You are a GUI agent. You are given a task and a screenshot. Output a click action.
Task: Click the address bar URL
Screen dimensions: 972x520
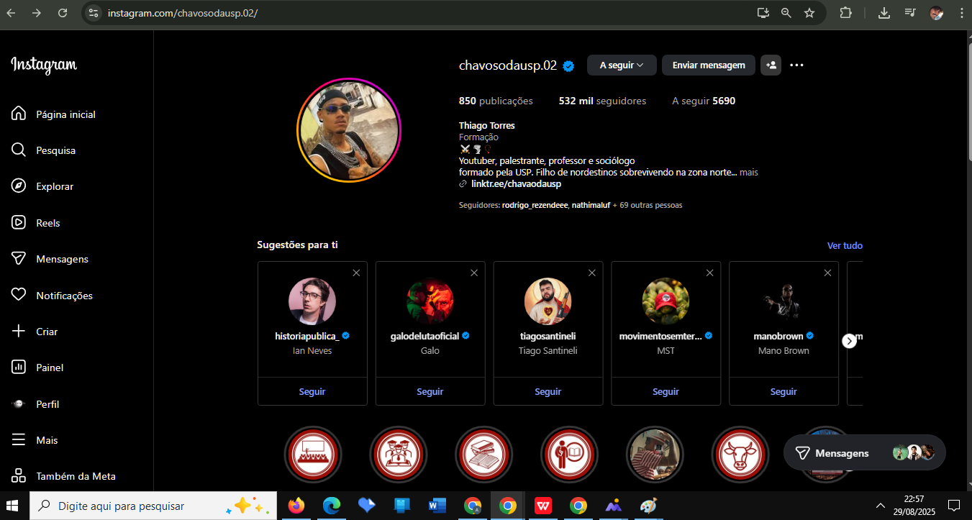point(183,13)
